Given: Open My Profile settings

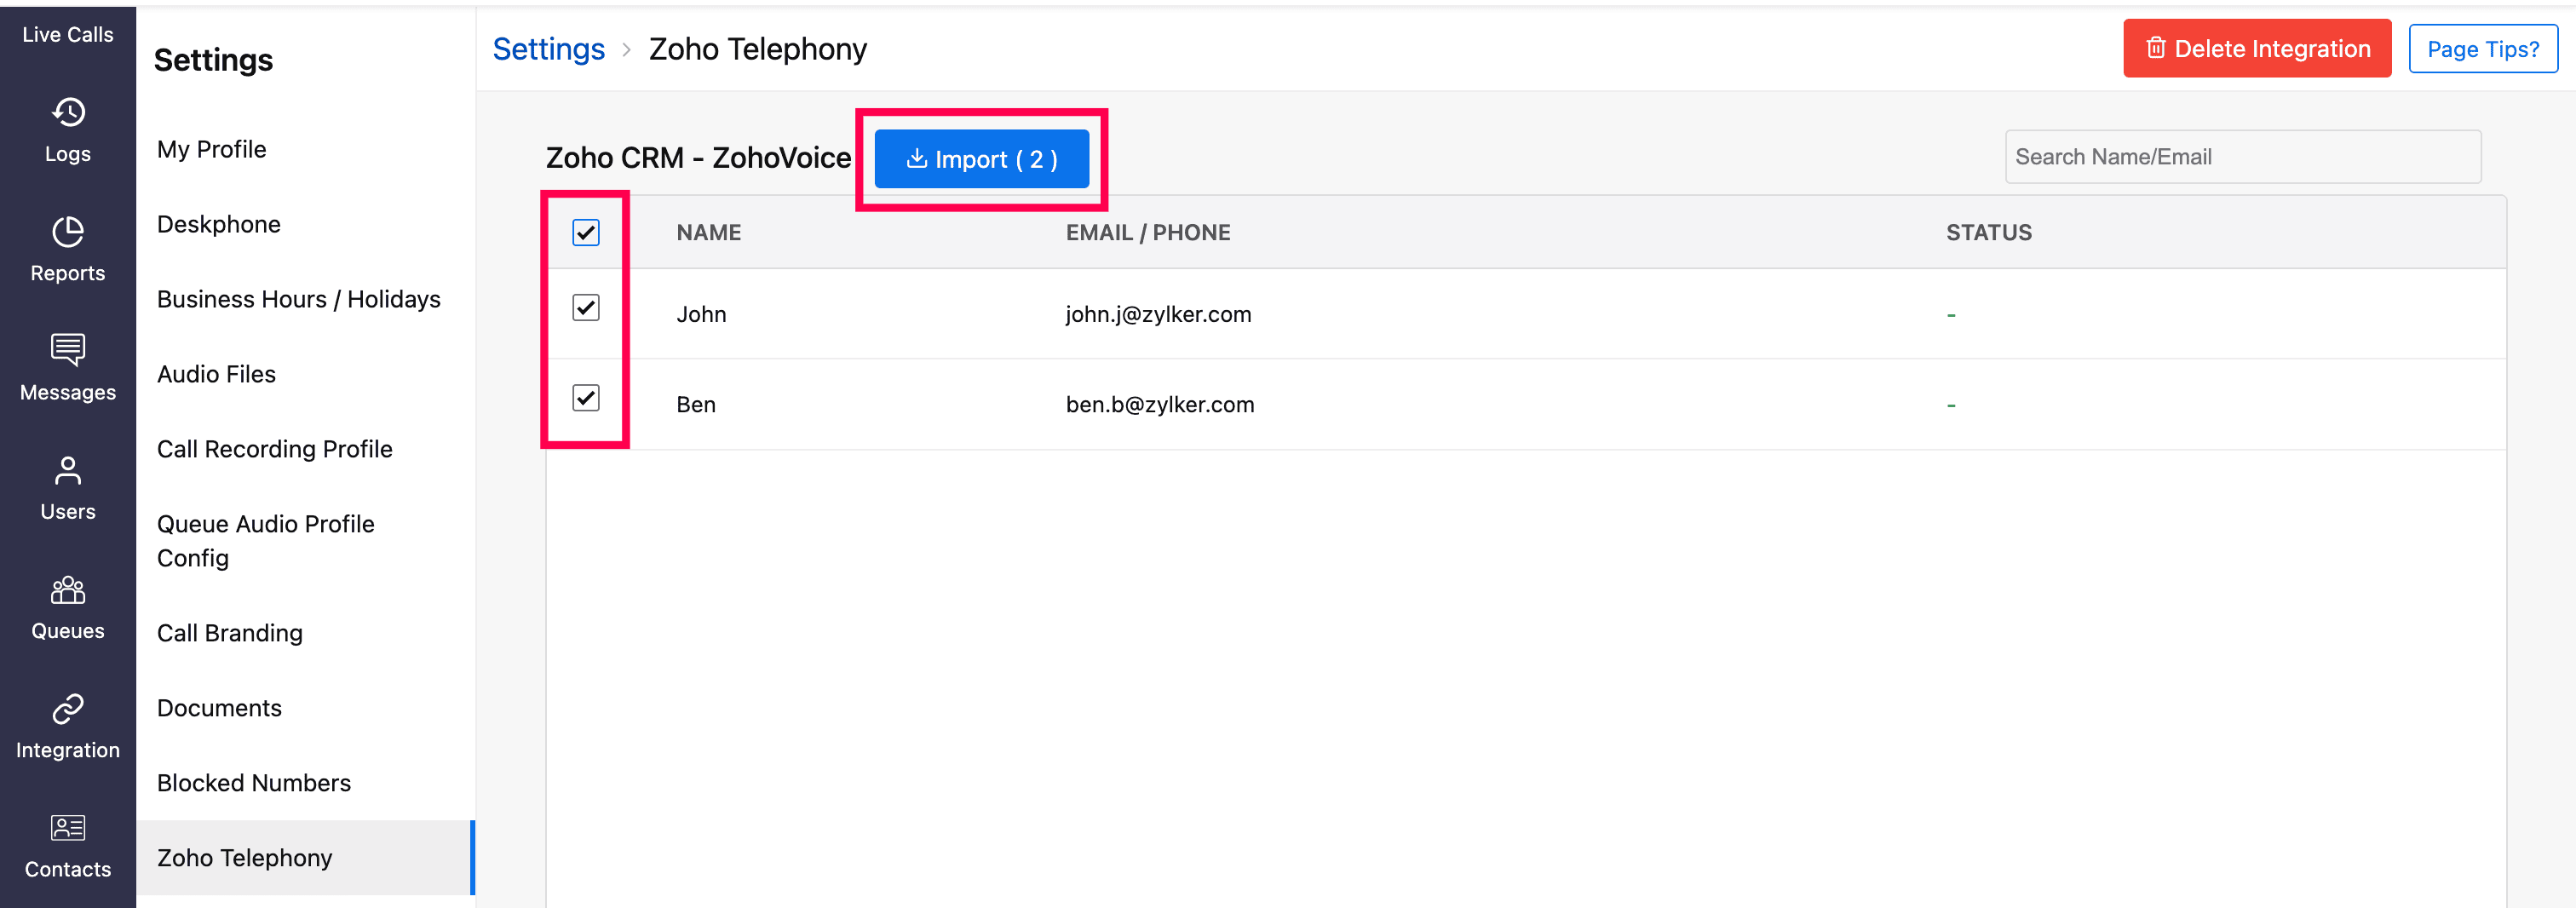Looking at the screenshot, I should [x=212, y=149].
